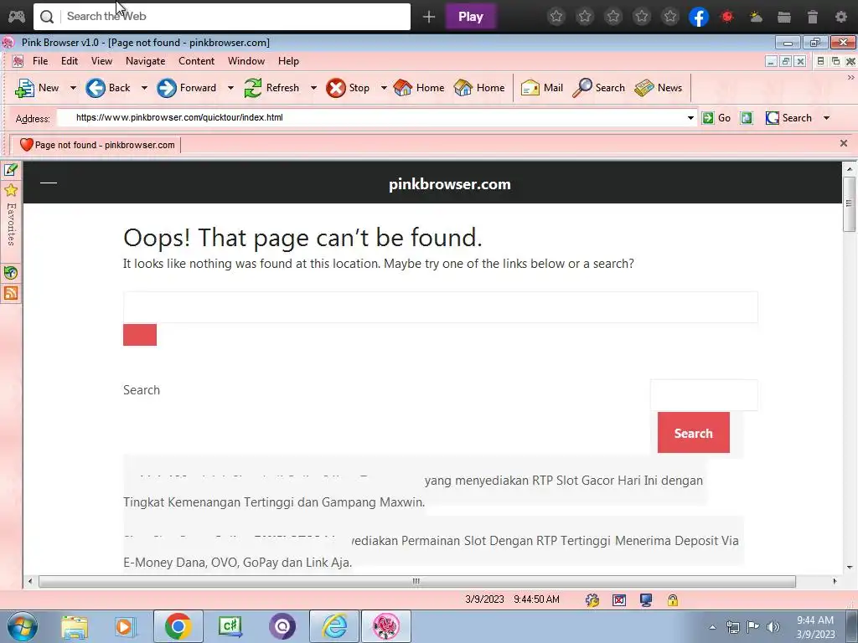Click the wide 404 search input field
858x643 pixels.
(441, 307)
